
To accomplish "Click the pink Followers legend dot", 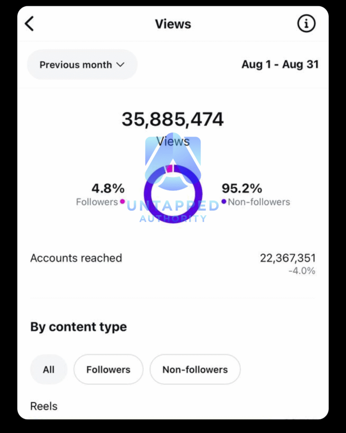I will coord(122,202).
